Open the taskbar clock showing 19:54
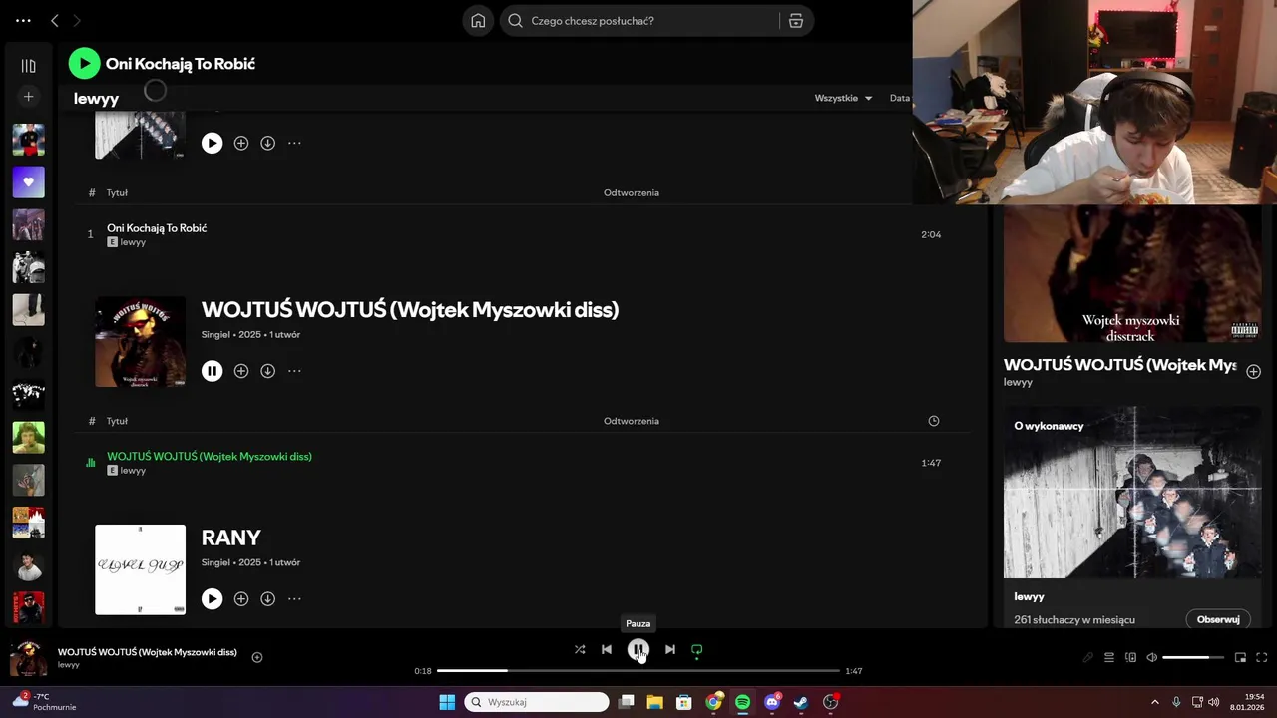The height and width of the screenshot is (718, 1277). tap(1247, 702)
